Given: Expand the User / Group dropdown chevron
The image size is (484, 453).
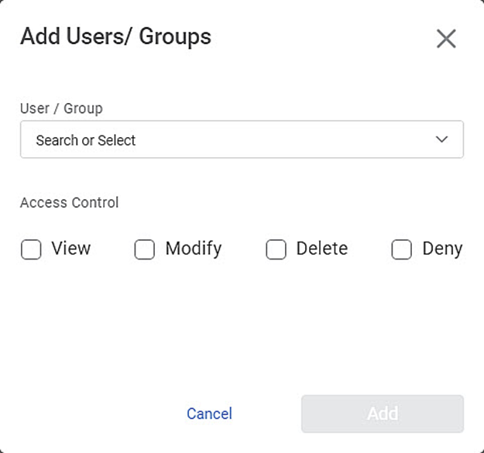Looking at the screenshot, I should (441, 139).
